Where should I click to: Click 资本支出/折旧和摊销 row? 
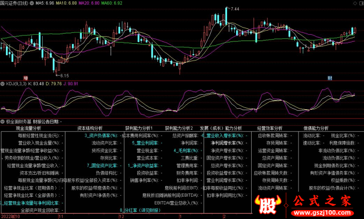point(40,173)
